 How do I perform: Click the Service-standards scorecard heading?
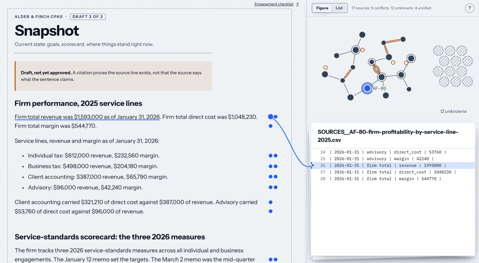[110, 237]
